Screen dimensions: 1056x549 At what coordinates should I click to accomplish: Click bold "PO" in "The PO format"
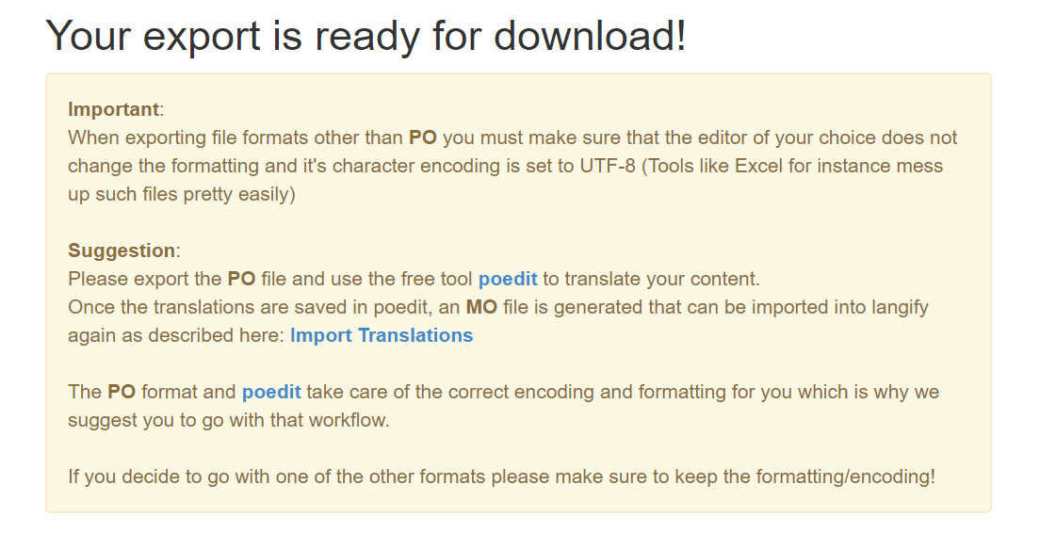pos(122,392)
